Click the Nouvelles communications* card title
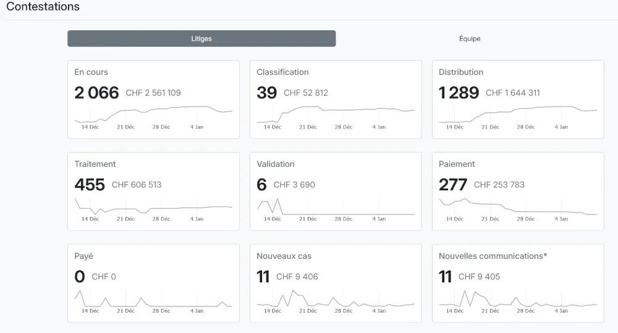618x333 pixels. pyautogui.click(x=493, y=256)
